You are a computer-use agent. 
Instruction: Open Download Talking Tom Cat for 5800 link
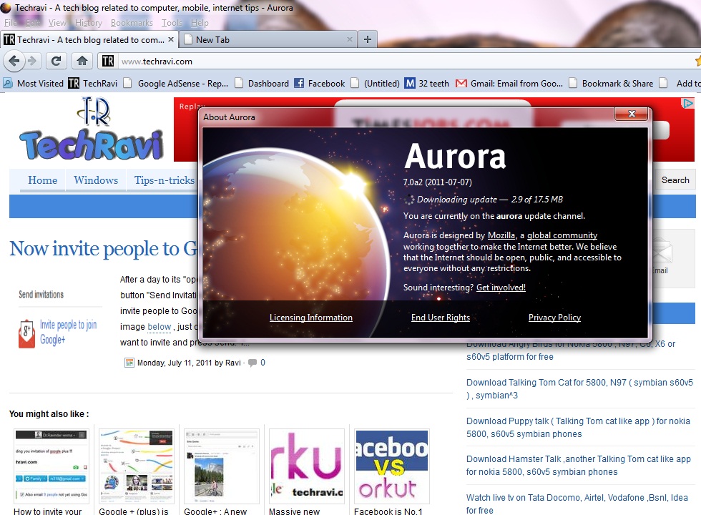click(579, 389)
